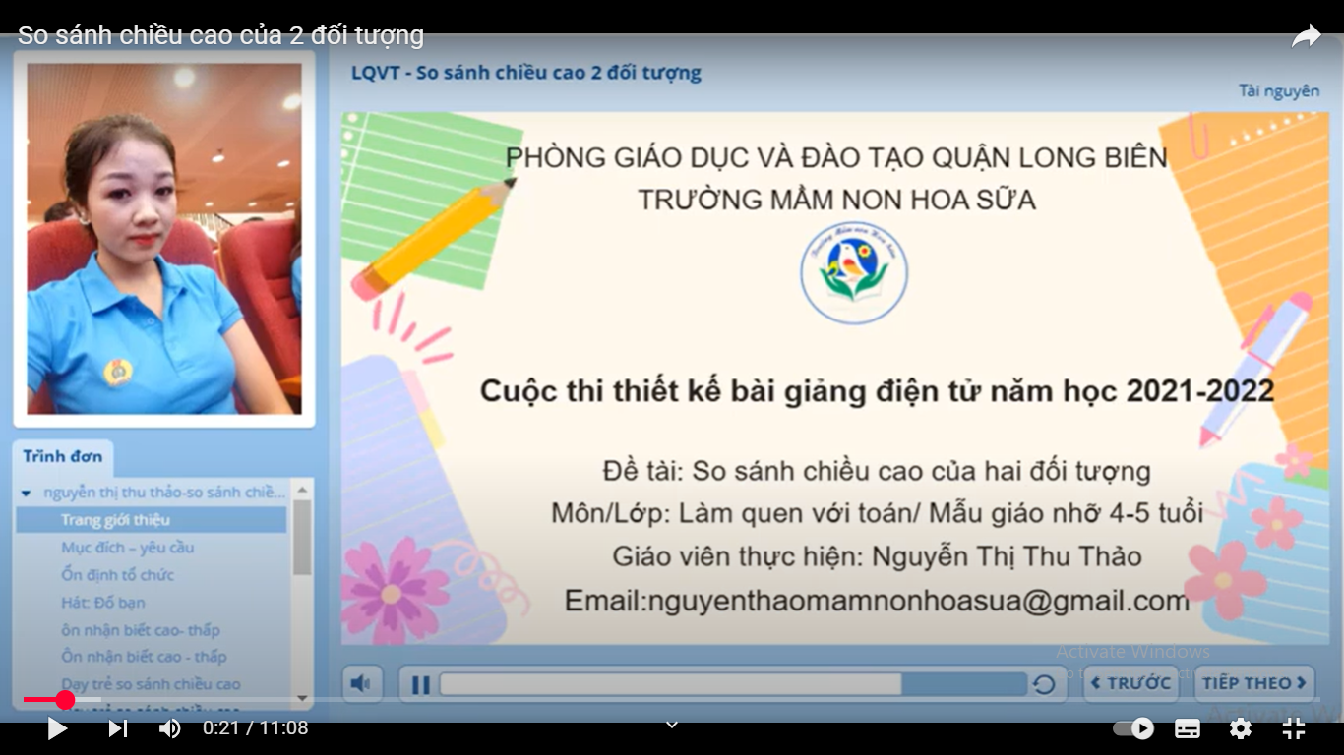Click the YouTube share arrow icon
1344x755 pixels.
pyautogui.click(x=1306, y=37)
